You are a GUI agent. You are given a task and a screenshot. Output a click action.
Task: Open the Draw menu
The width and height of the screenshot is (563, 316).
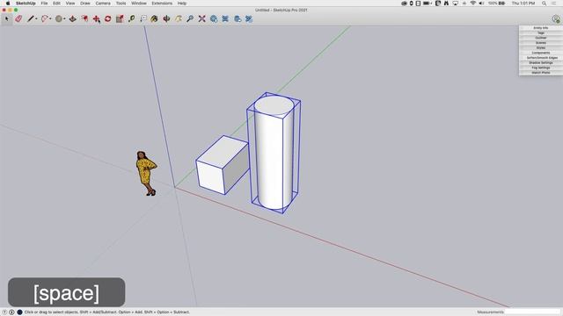pos(85,4)
